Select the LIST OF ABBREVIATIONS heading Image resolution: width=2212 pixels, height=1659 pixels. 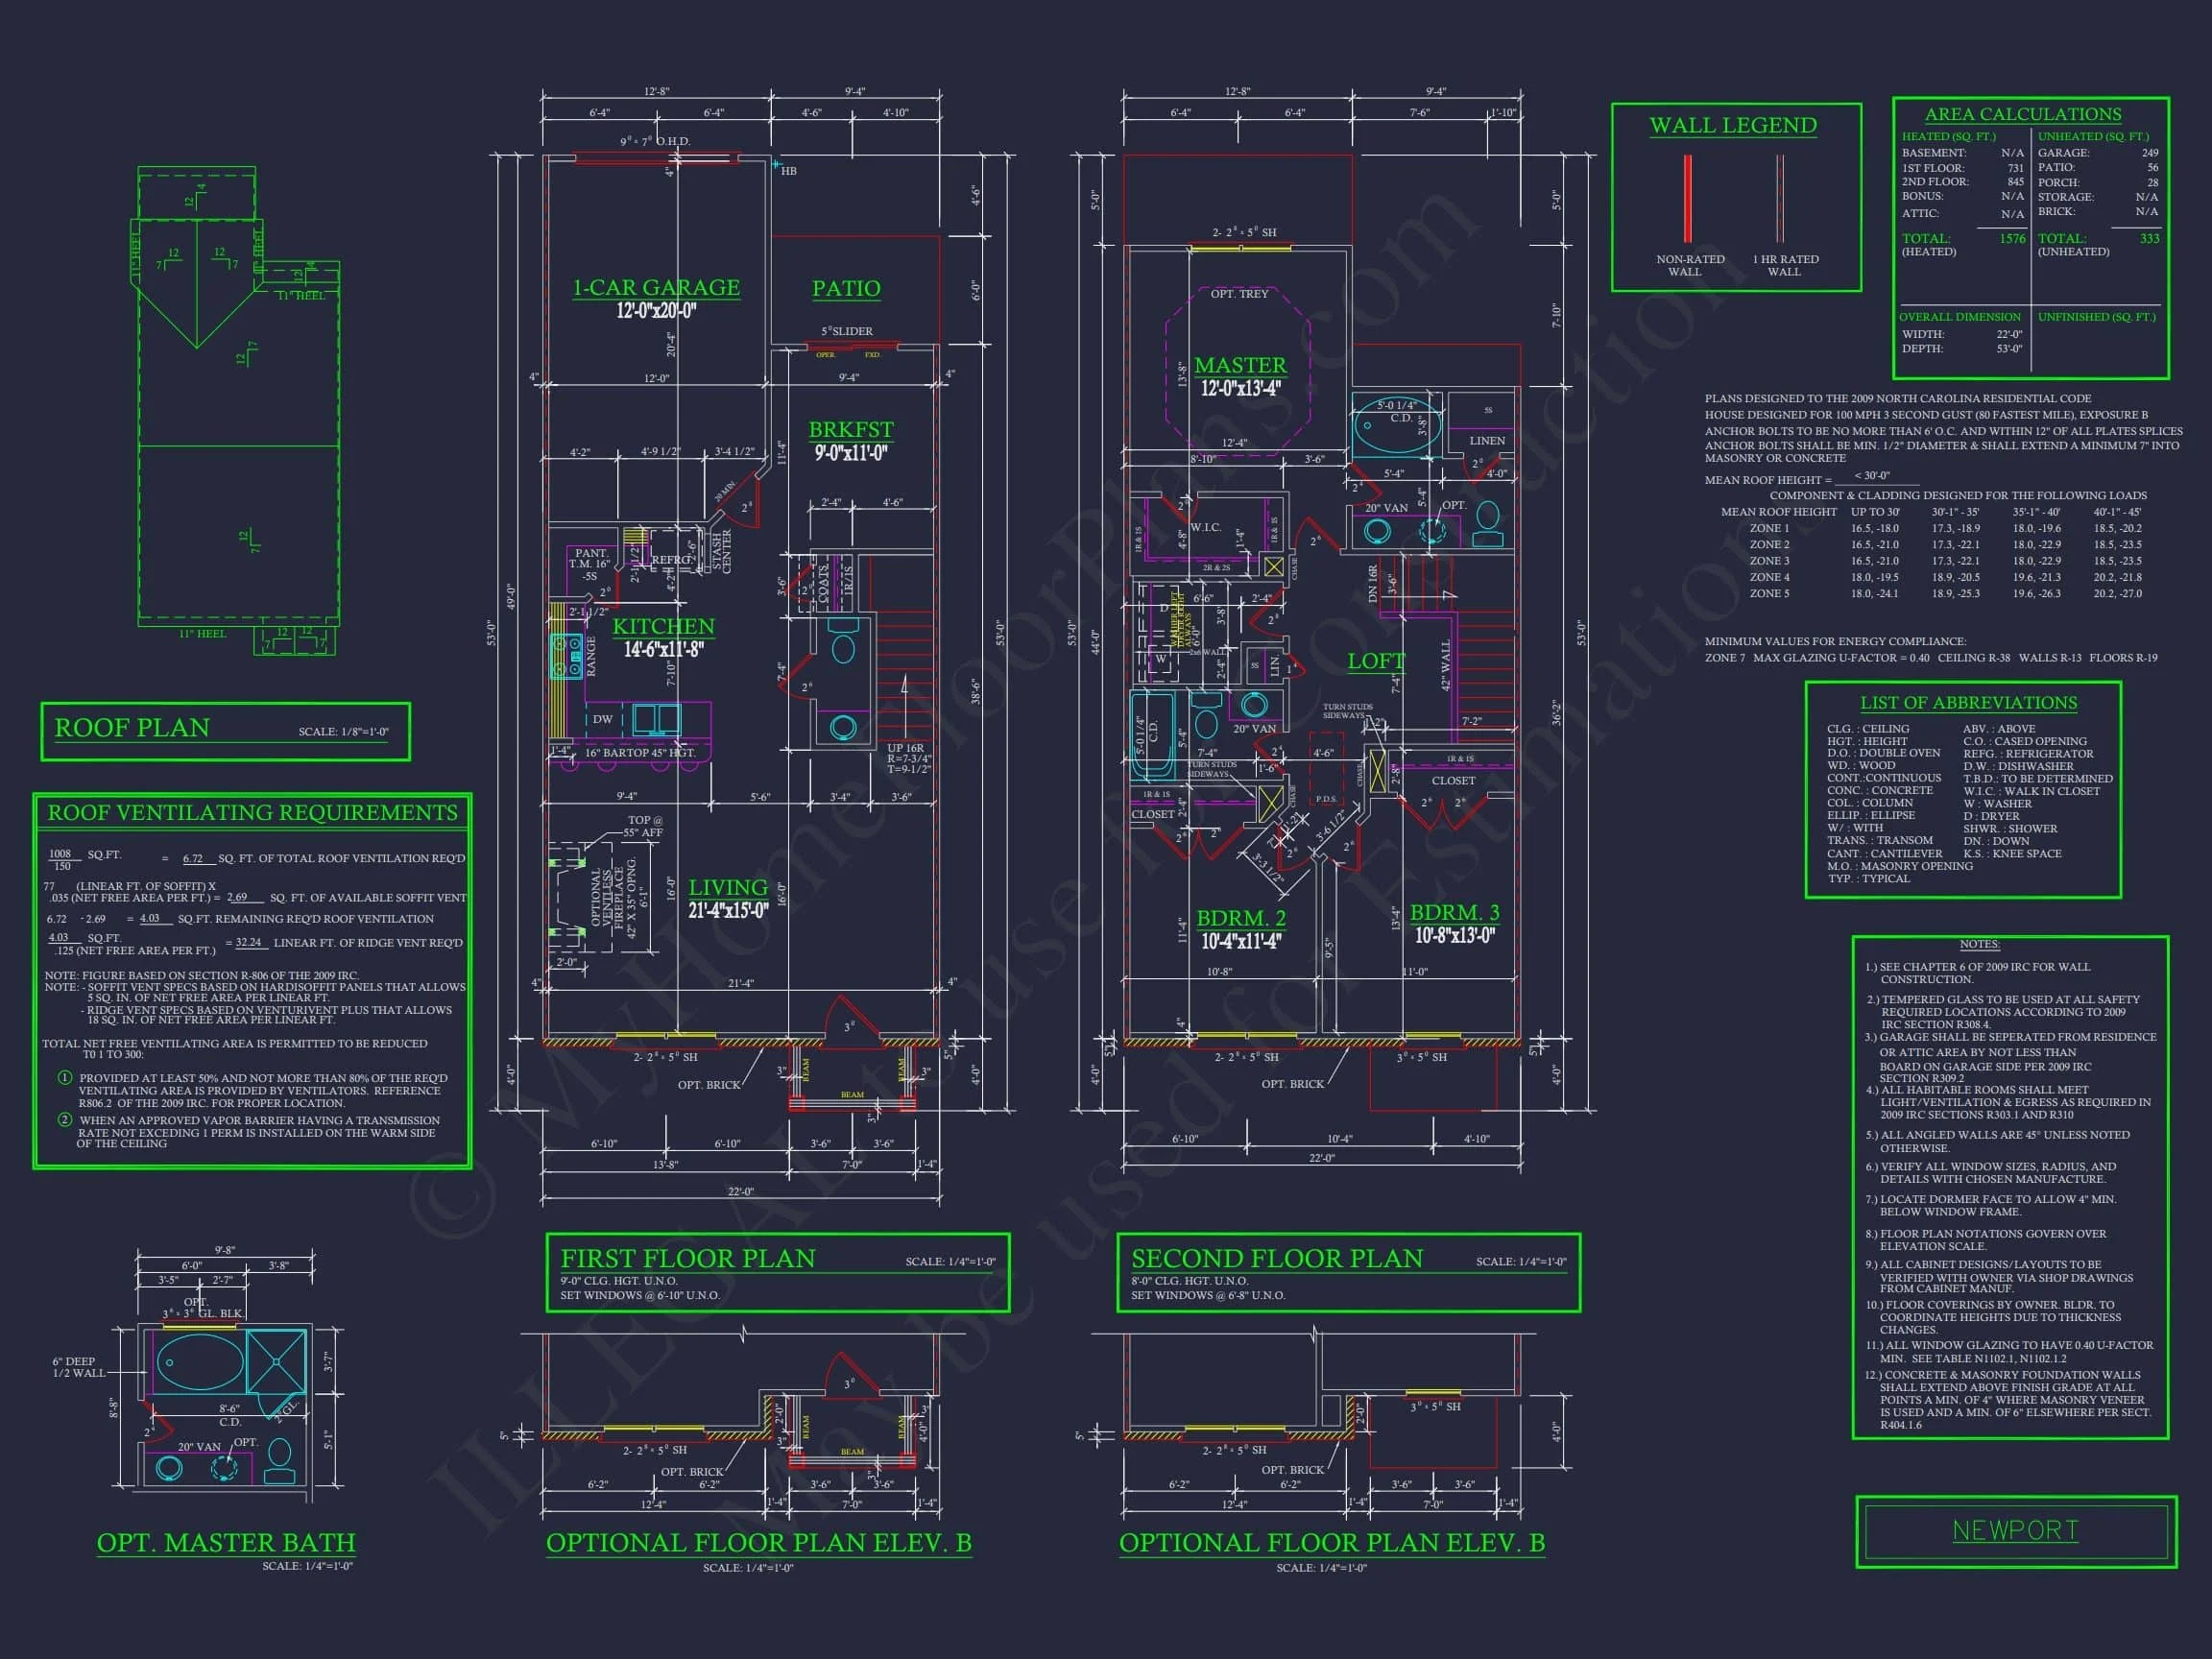point(1968,703)
